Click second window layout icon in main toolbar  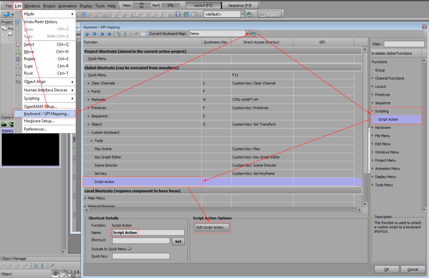click(186, 14)
